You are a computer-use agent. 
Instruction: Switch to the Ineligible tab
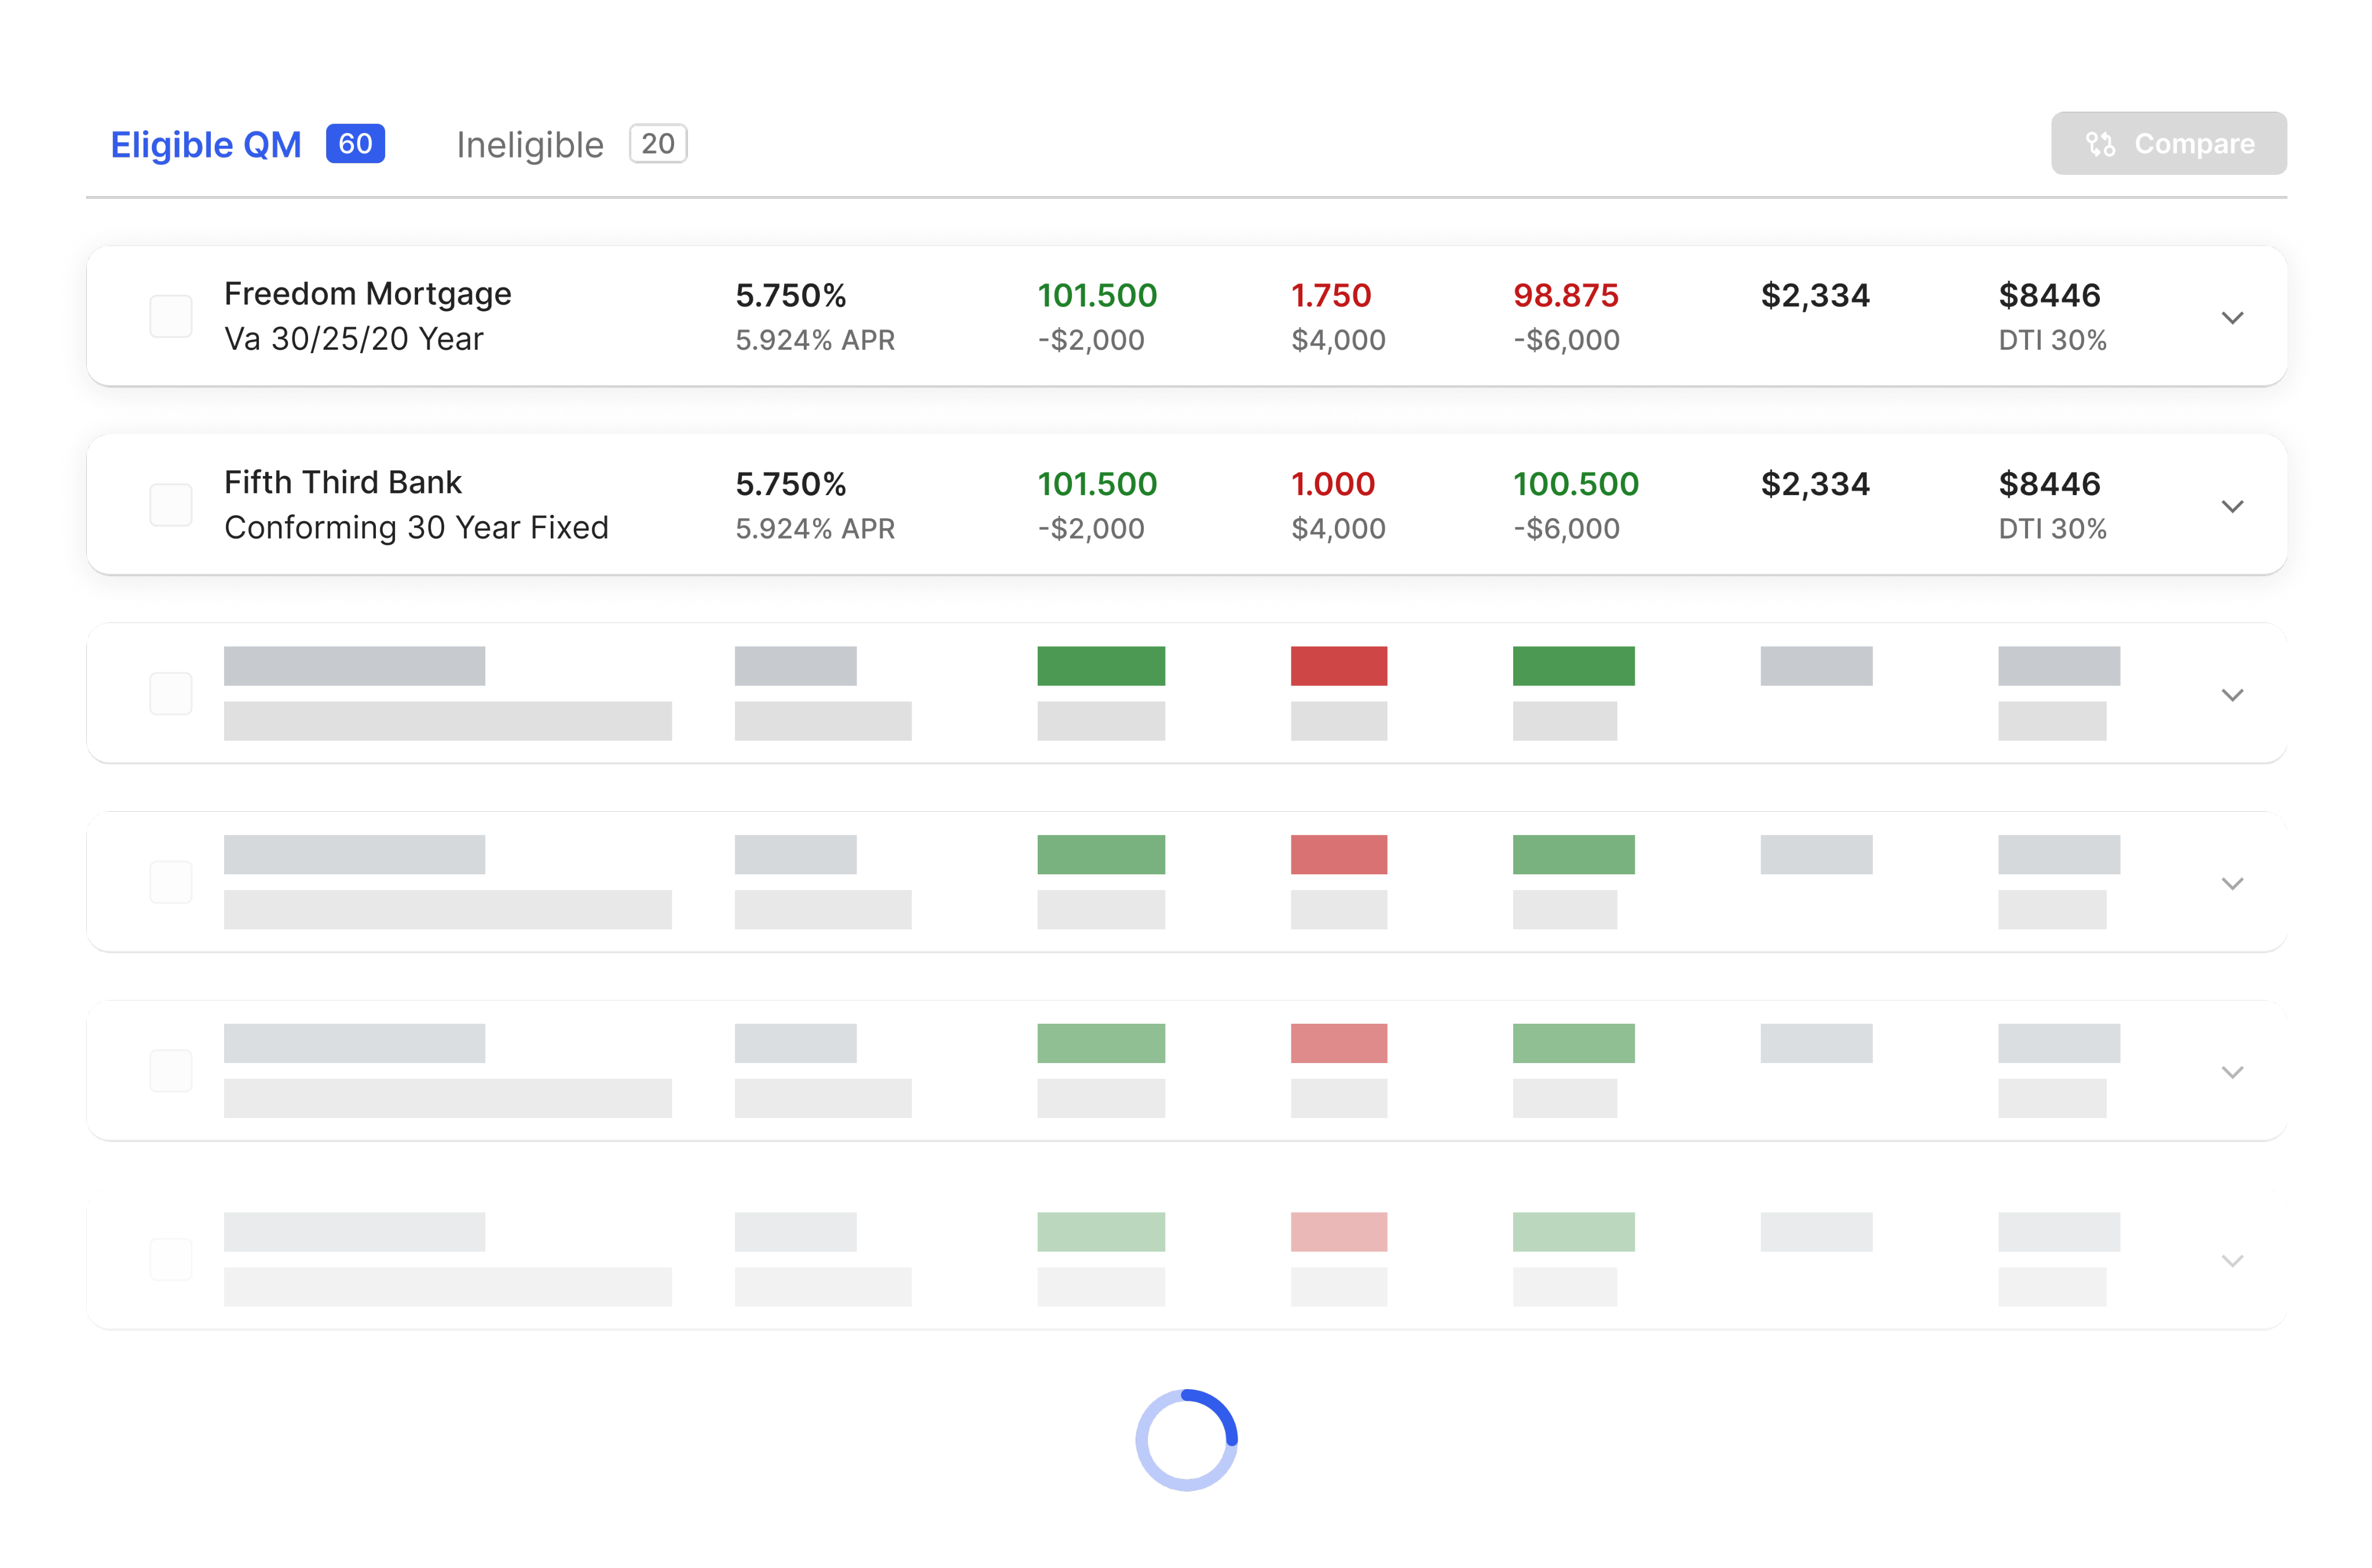click(530, 145)
